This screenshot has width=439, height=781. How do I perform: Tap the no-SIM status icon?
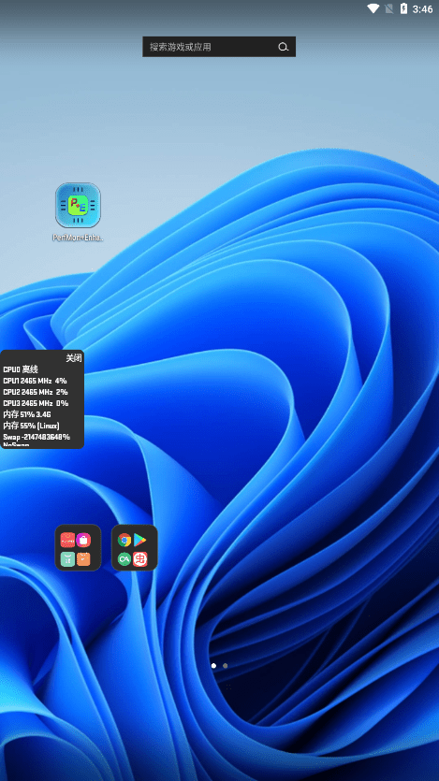coord(389,8)
